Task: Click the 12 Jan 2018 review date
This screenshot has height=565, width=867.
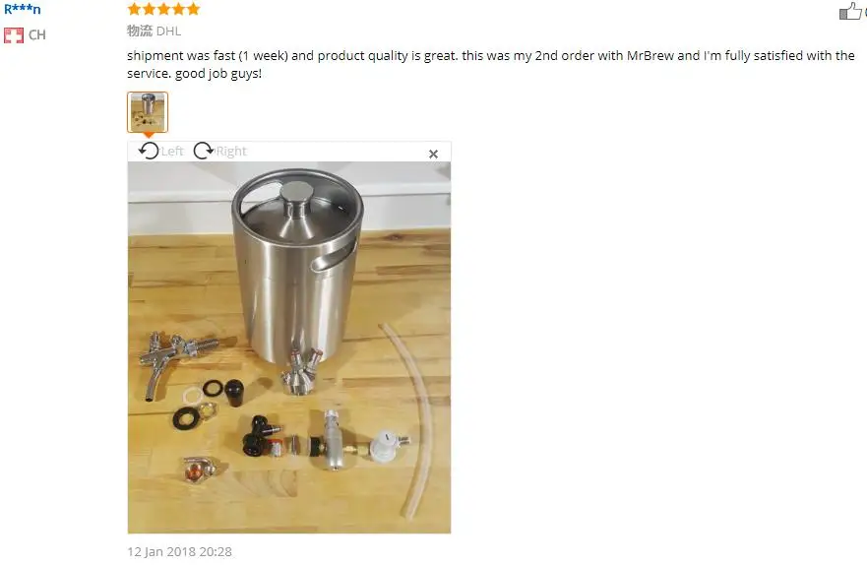Action: click(180, 552)
